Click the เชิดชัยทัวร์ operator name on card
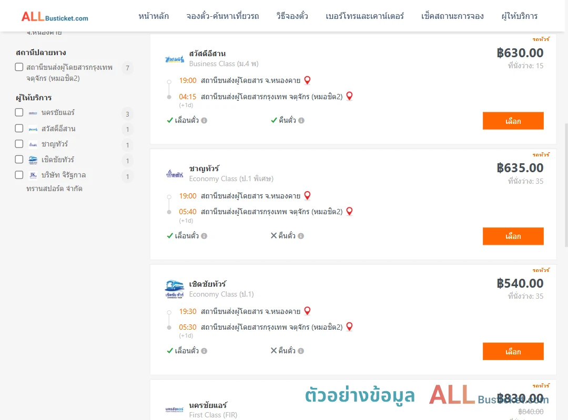568x420 pixels. click(208, 284)
